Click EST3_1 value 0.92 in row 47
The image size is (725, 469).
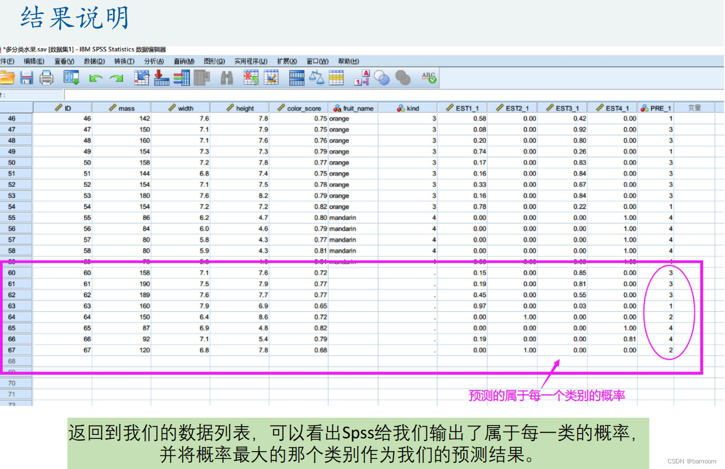pos(563,130)
